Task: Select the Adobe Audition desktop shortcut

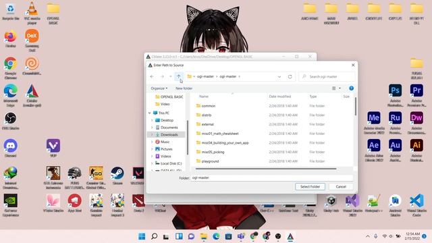Action: tap(395, 151)
